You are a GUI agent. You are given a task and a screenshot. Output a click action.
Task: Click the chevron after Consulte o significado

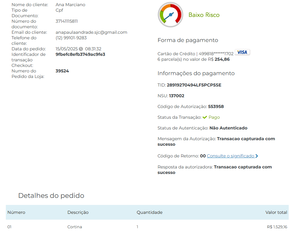[x=257, y=156]
